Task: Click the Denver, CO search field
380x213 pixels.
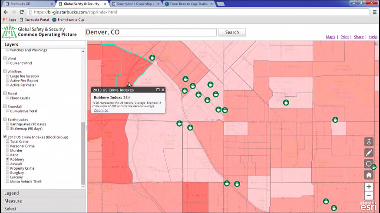Action: tap(151, 32)
